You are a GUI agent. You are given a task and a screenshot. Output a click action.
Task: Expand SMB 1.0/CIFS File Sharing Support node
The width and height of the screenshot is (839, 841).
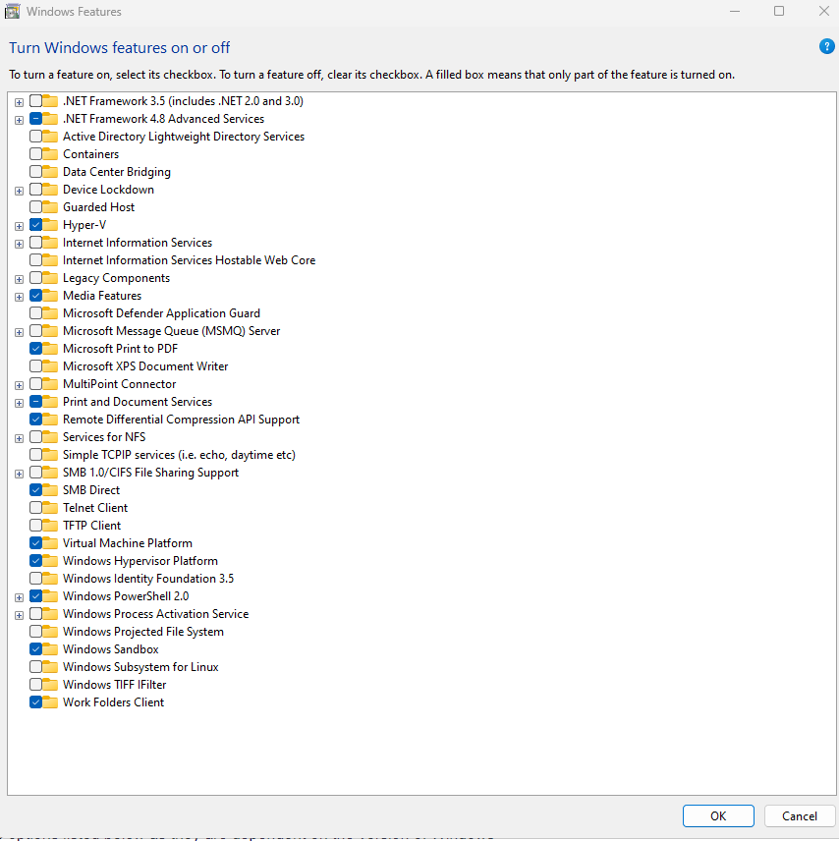coord(19,474)
